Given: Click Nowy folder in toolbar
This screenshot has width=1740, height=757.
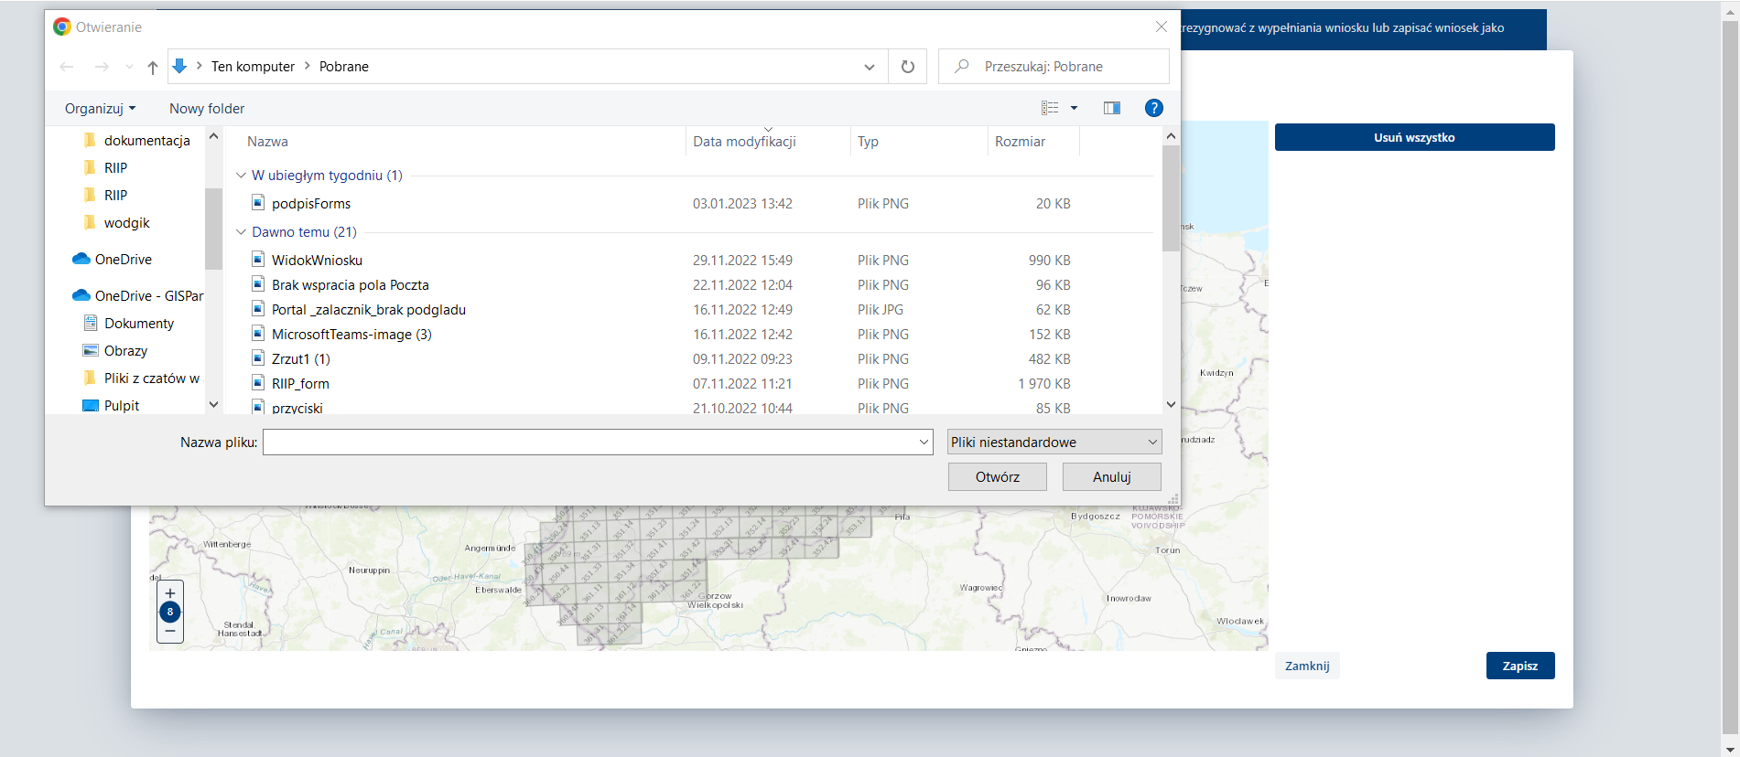Looking at the screenshot, I should [x=207, y=109].
